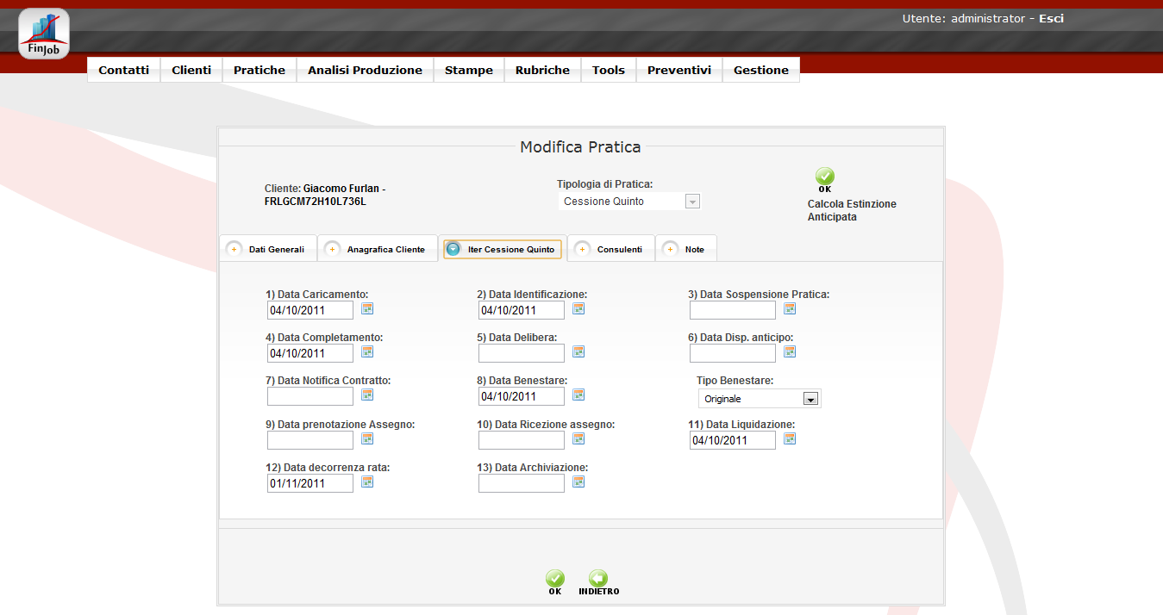Click the FinJob logo icon
Viewport: 1163px width, 615px height.
pyautogui.click(x=44, y=34)
